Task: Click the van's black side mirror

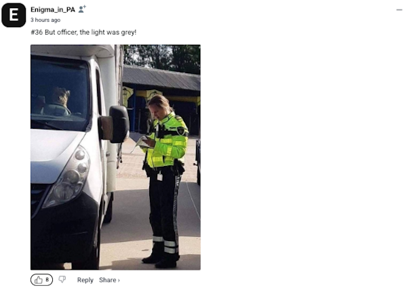Action: point(119,124)
